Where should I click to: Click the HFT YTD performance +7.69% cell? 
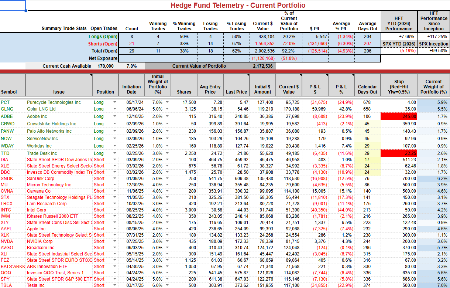pos(399,37)
